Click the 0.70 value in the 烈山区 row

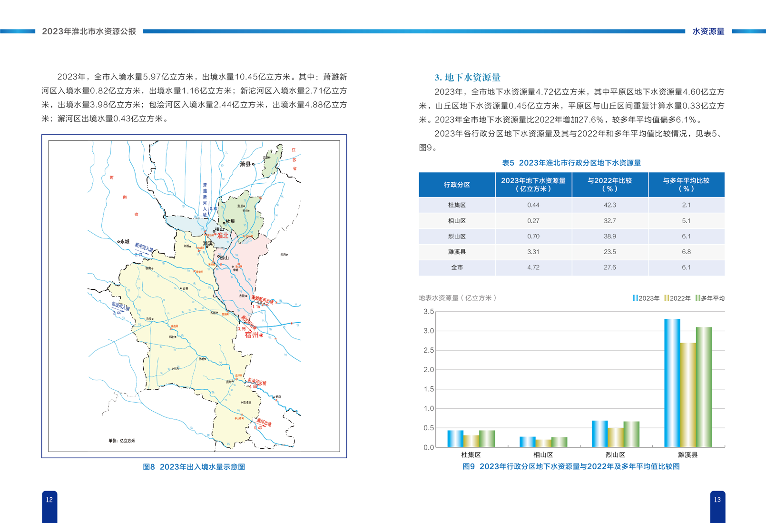pos(533,237)
